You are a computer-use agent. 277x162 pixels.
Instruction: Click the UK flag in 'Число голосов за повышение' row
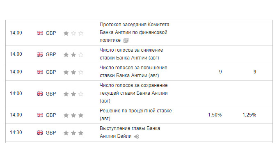(x=40, y=72)
